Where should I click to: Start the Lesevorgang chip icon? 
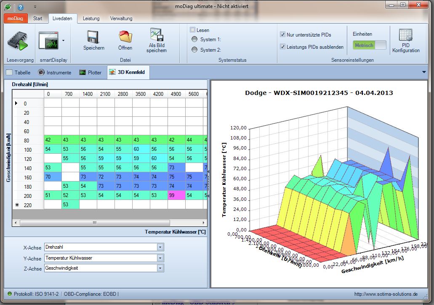(17, 41)
